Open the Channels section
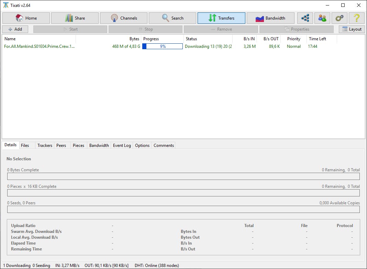 [124, 18]
